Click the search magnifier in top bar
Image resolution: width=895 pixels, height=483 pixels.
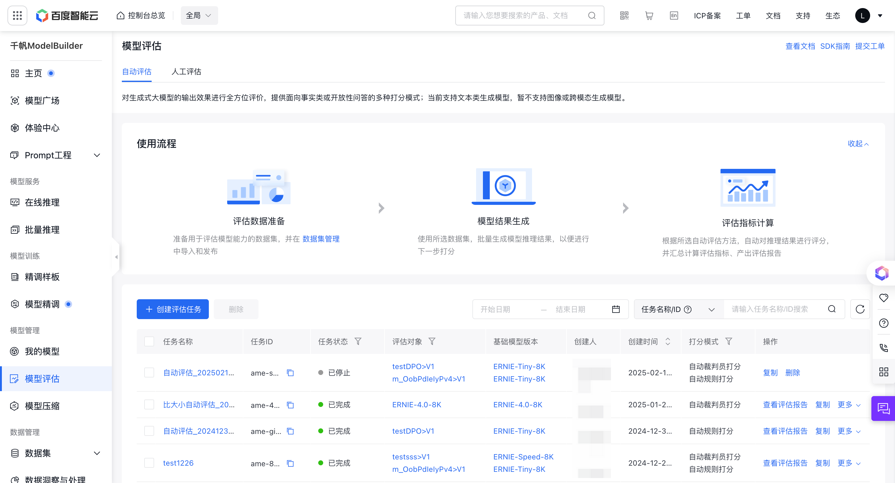(592, 16)
